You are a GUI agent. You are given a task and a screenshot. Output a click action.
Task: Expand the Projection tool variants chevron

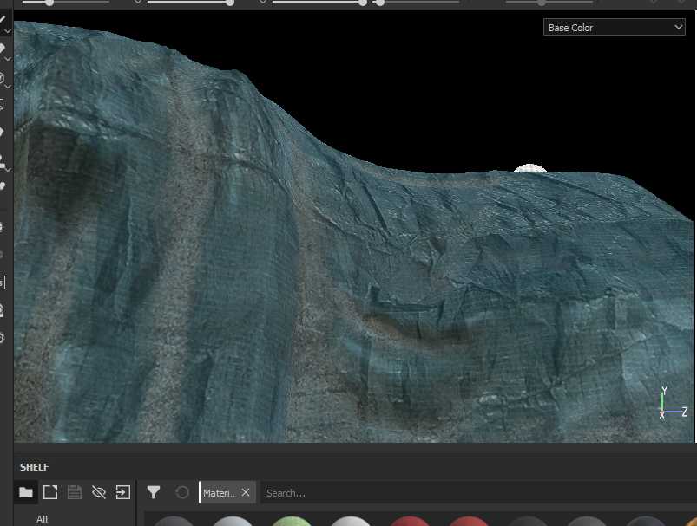click(8, 86)
